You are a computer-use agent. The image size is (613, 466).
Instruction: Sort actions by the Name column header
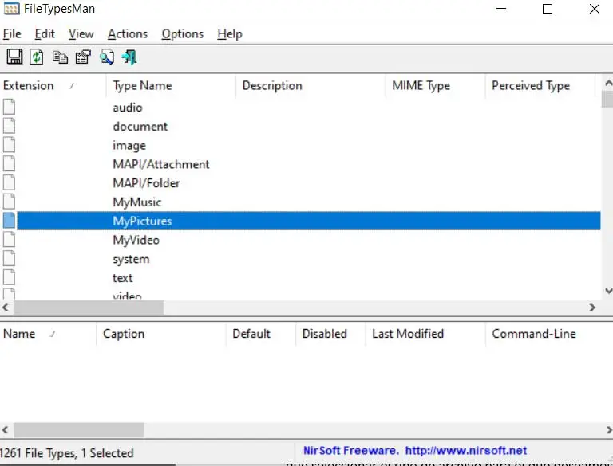click(x=48, y=334)
